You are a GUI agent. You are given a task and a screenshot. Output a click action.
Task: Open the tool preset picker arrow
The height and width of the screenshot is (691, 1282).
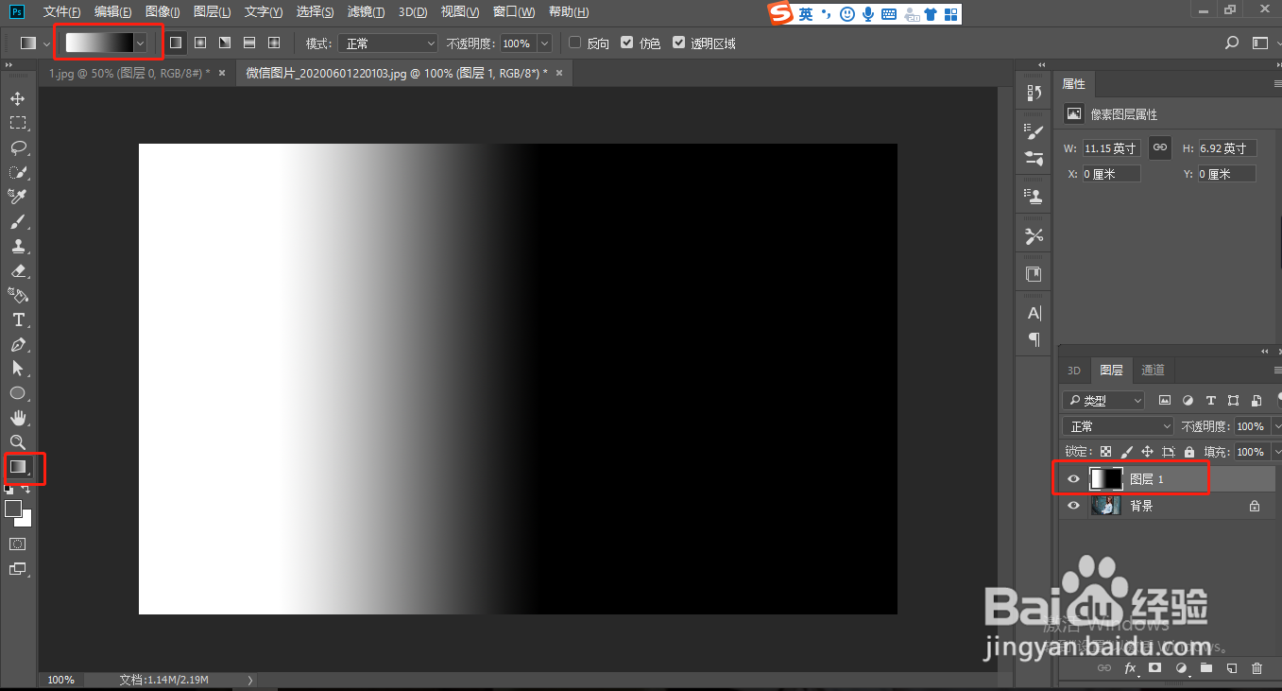point(46,43)
